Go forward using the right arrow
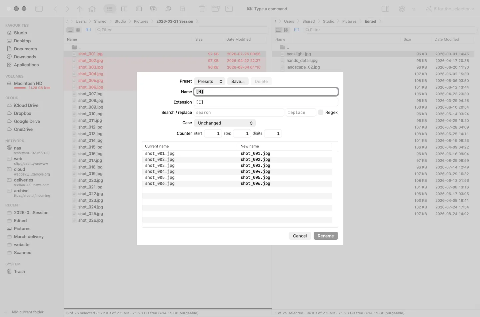This screenshot has width=480, height=317. pos(67,9)
